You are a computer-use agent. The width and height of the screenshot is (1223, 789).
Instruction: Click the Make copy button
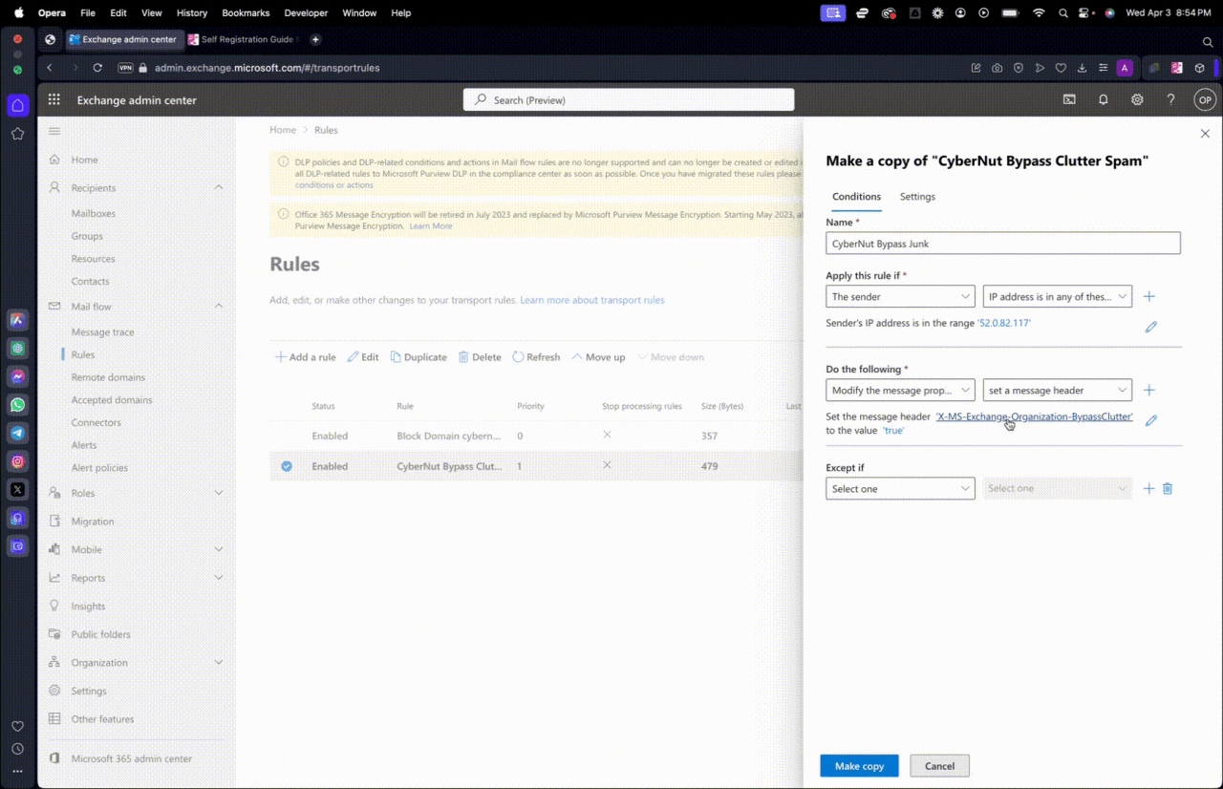click(859, 766)
